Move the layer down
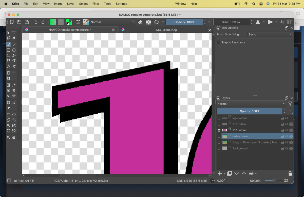 click(x=237, y=174)
